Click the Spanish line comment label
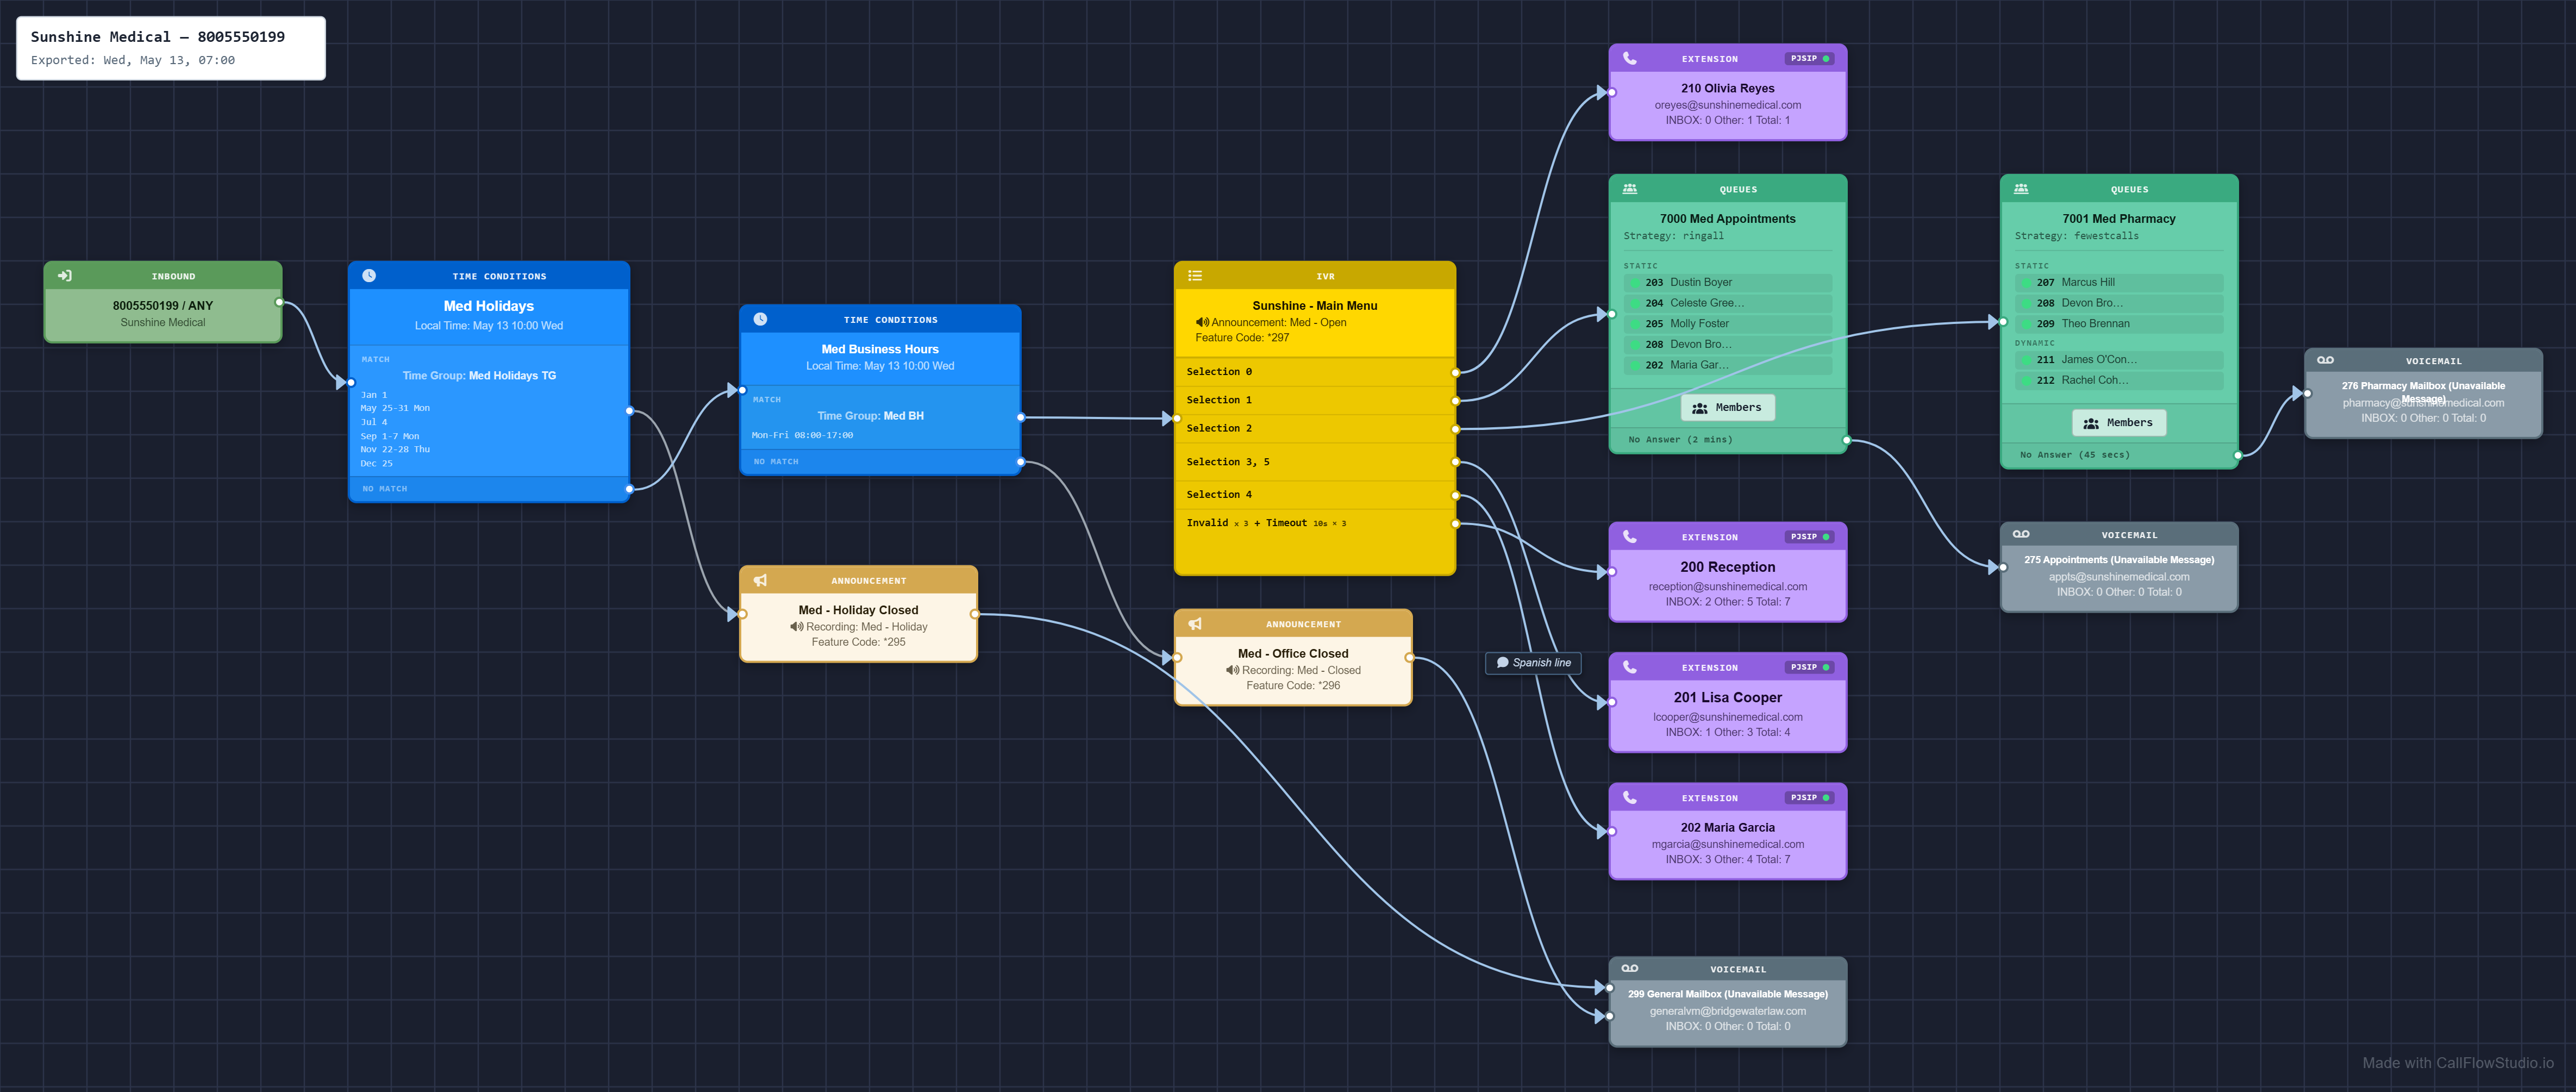The height and width of the screenshot is (1092, 2576). [x=1533, y=662]
